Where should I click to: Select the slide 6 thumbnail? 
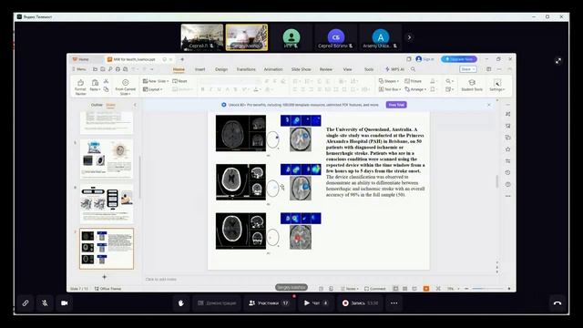[107, 204]
